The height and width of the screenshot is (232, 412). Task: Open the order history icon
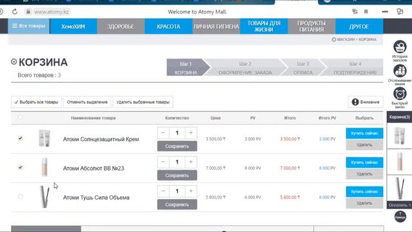[x=400, y=47]
